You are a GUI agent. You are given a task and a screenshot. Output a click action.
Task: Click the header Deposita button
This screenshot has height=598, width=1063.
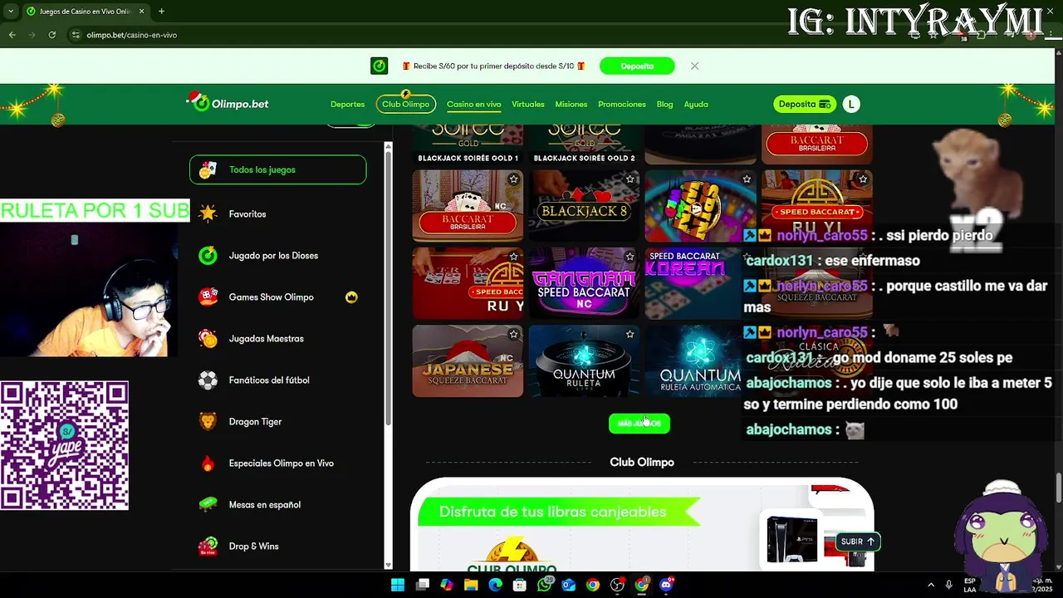pyautogui.click(x=804, y=104)
